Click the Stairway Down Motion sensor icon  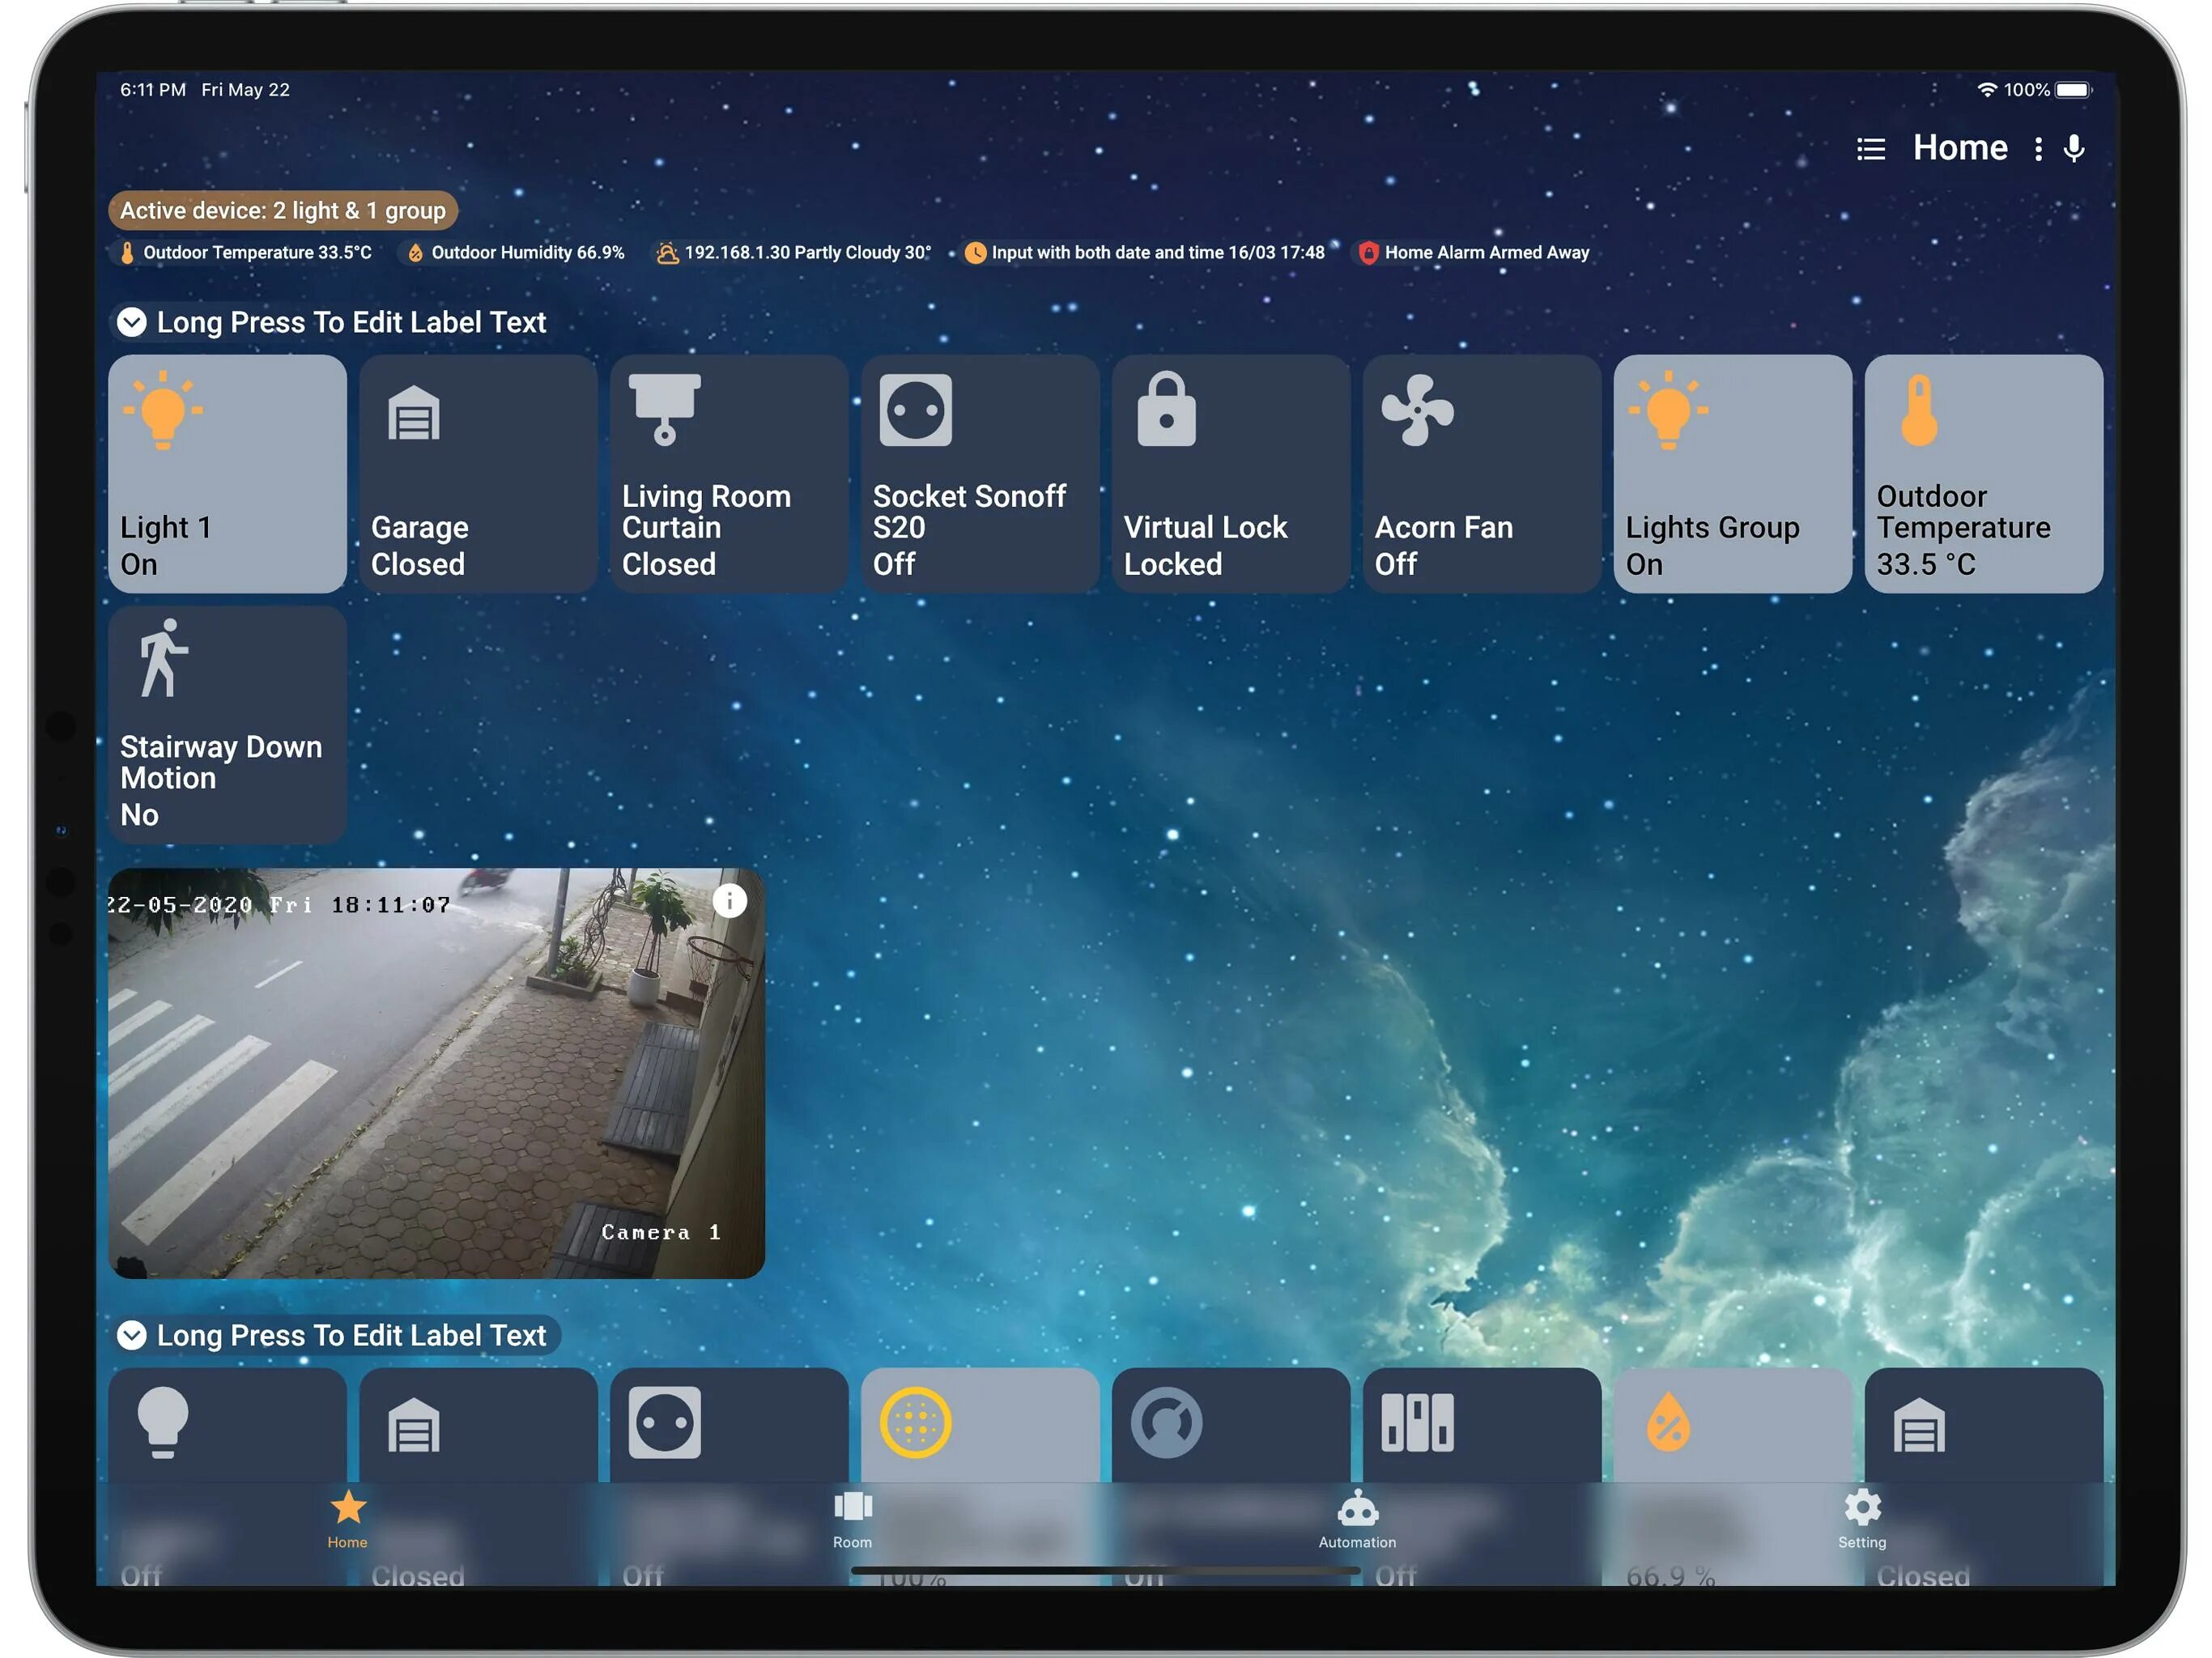tap(162, 658)
